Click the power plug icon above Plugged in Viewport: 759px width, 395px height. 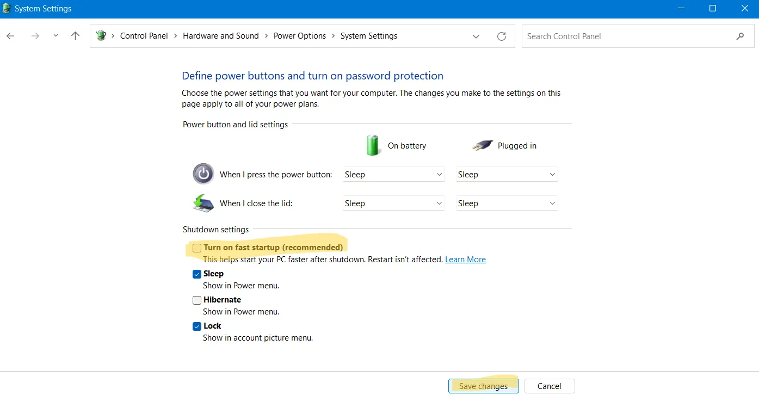(481, 145)
